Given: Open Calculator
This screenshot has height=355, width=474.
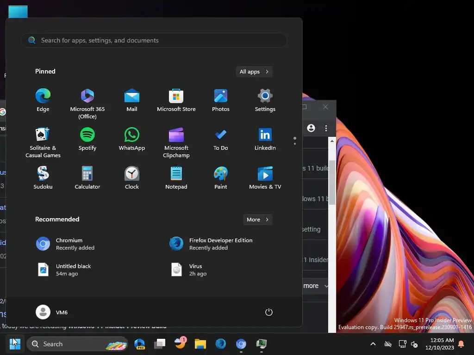Looking at the screenshot, I should coord(87,178).
